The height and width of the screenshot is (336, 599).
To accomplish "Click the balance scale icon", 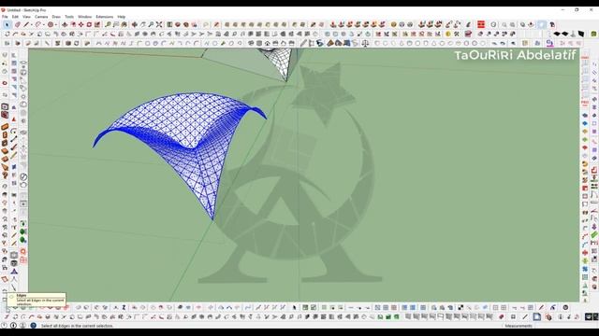I will [x=365, y=44].
